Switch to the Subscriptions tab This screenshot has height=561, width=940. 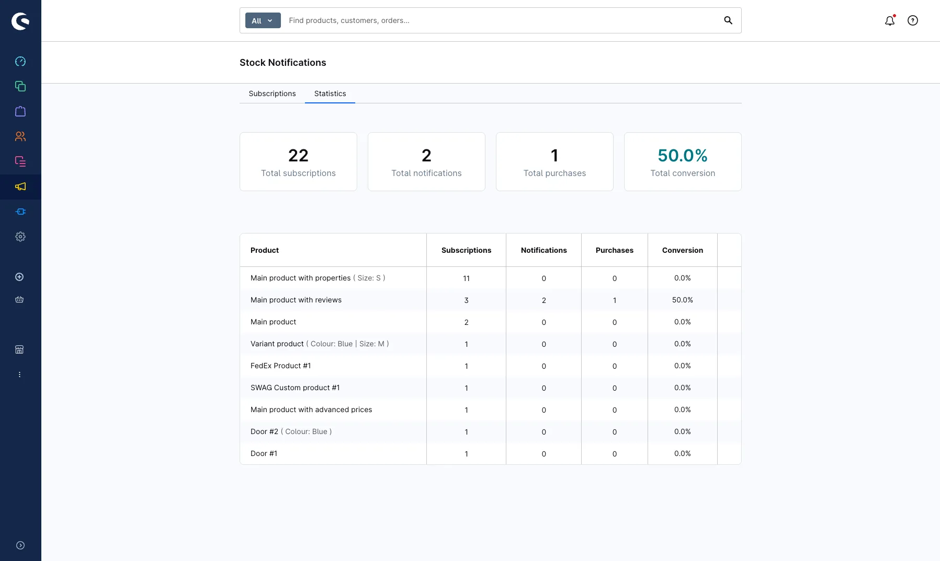[x=272, y=93]
